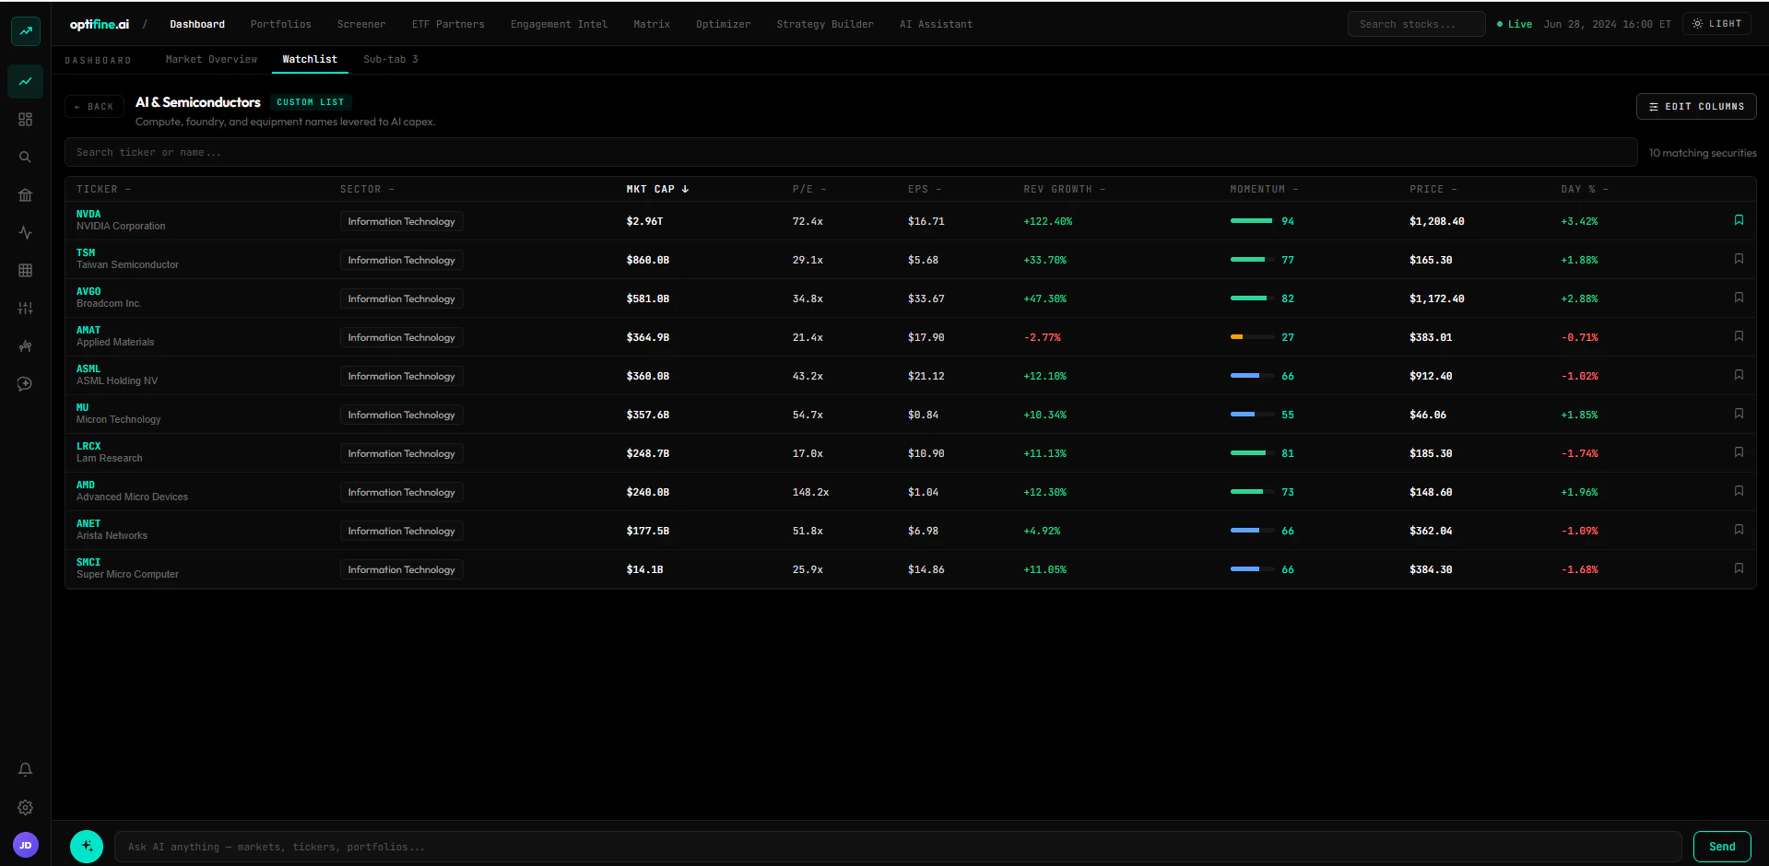Sort by the DAY % column header
The height and width of the screenshot is (866, 1769).
click(1585, 189)
